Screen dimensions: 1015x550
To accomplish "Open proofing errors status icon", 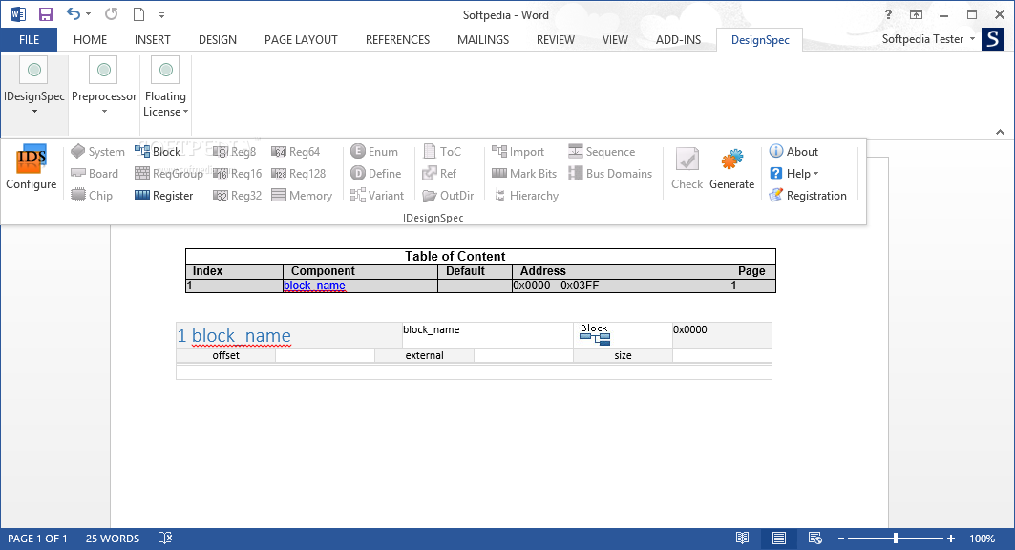I will pyautogui.click(x=165, y=539).
